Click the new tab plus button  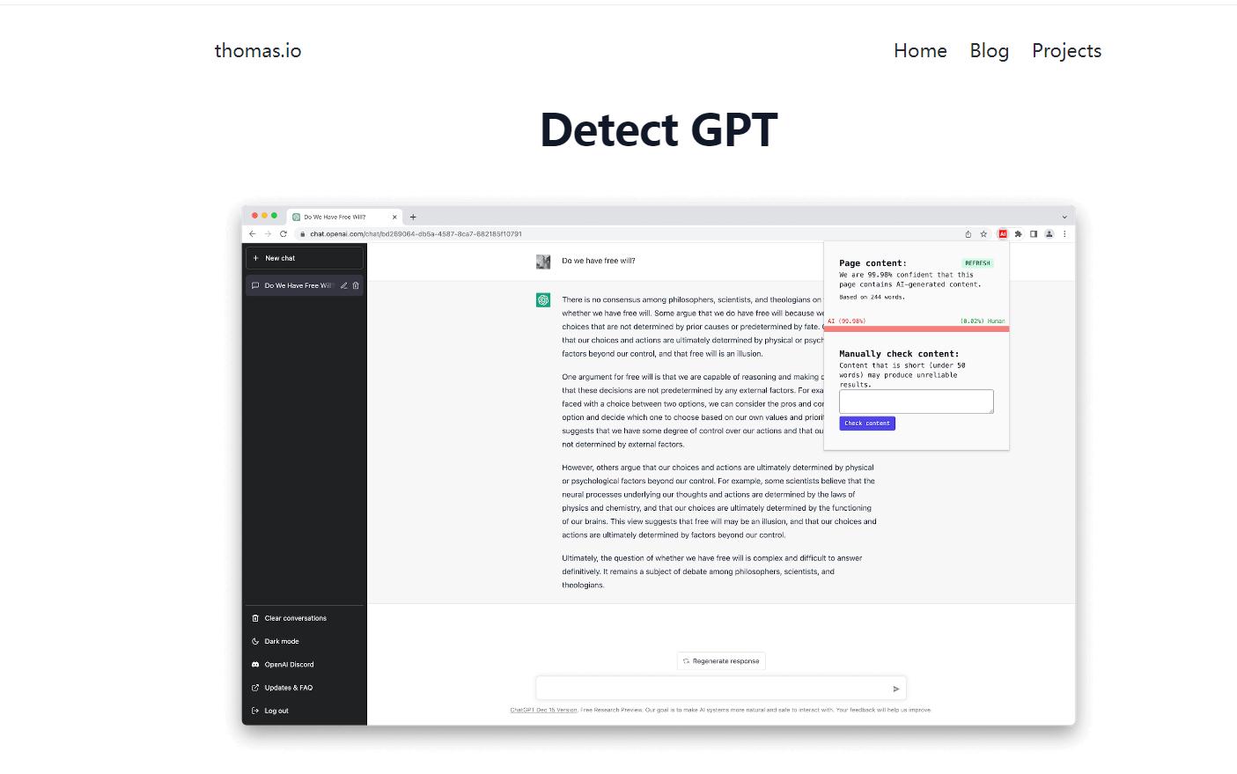(x=413, y=217)
